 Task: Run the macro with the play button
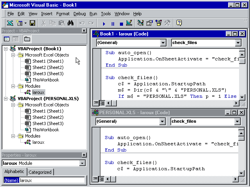click(x=104, y=24)
